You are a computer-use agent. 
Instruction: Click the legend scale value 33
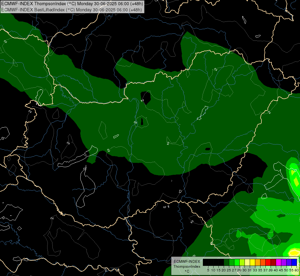[255, 270]
